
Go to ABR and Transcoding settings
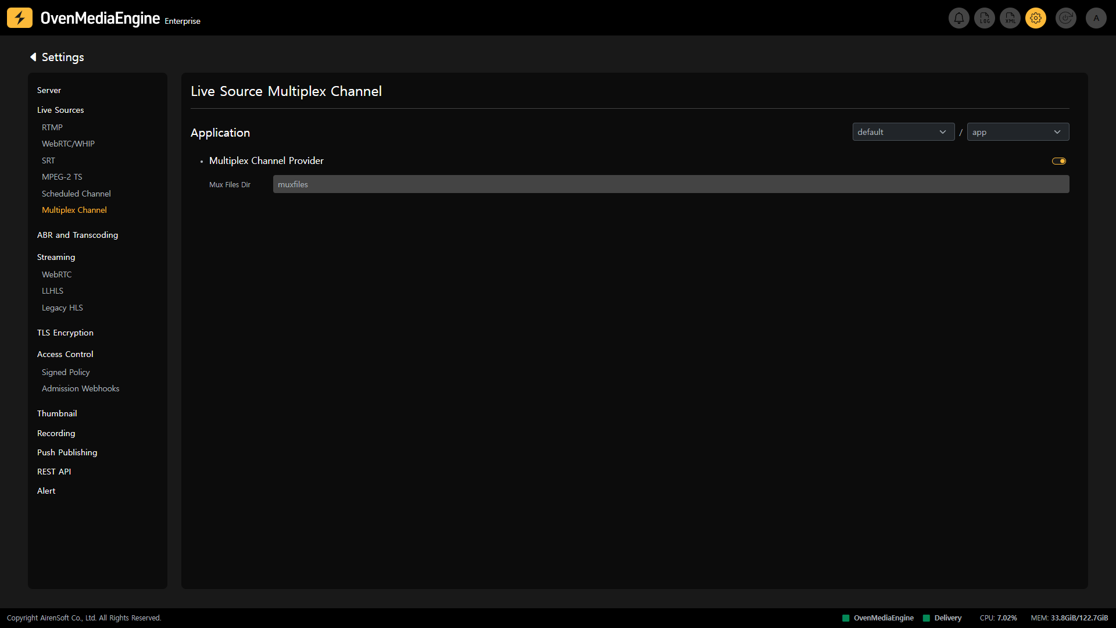[x=77, y=235]
